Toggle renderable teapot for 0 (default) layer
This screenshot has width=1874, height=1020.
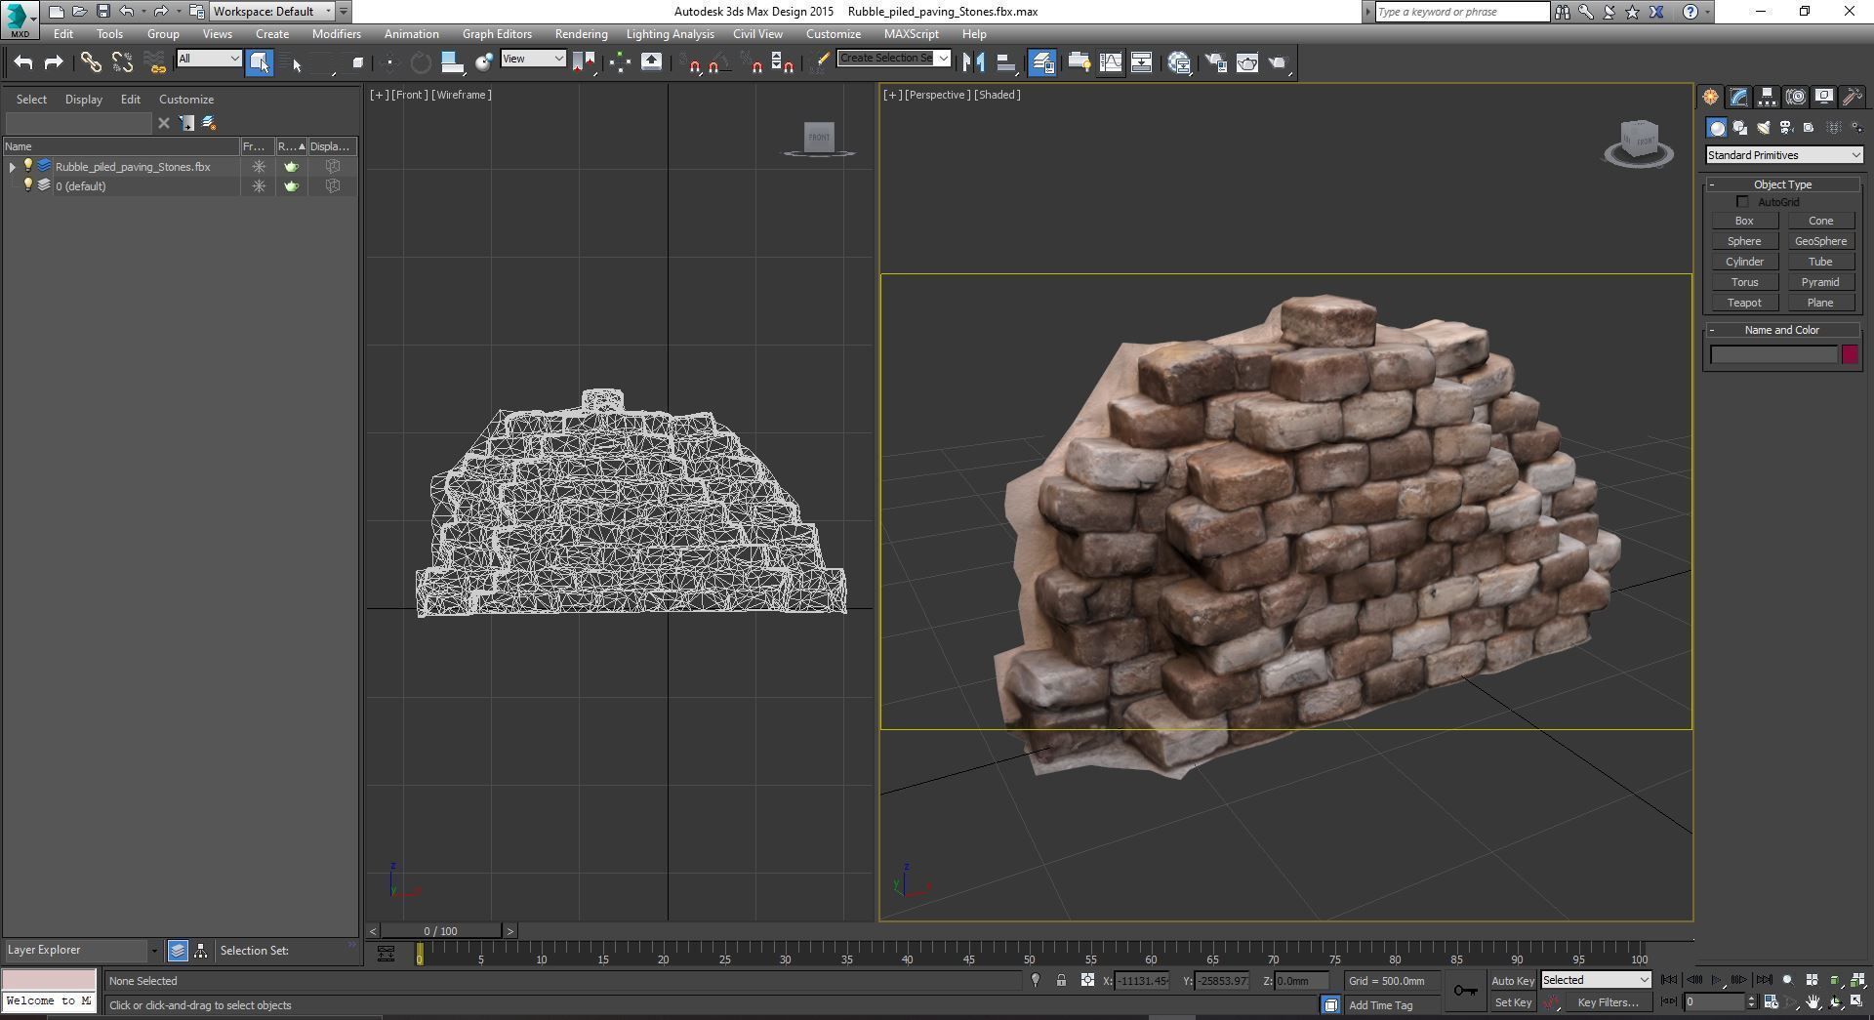click(x=291, y=186)
